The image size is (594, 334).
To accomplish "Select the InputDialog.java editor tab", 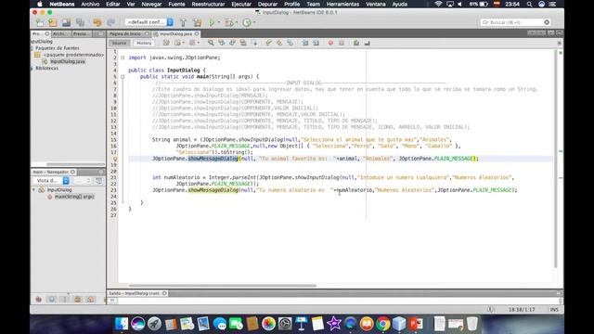I will coord(175,34).
